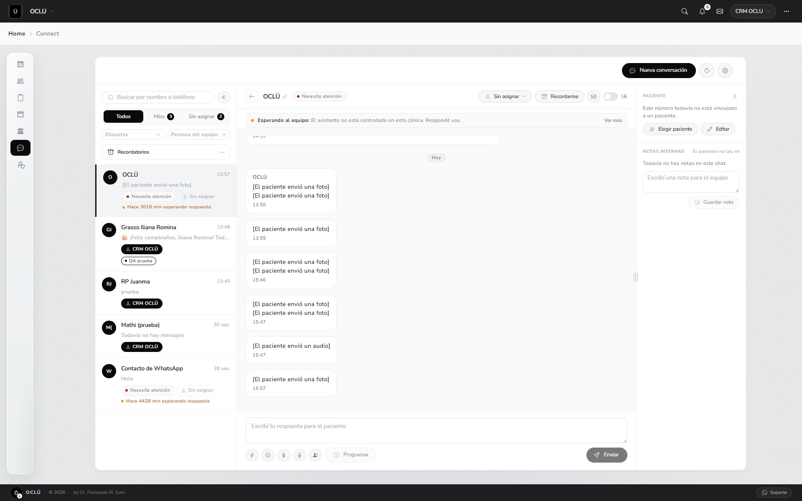Open quick replies lightning icon
This screenshot has width=802, height=501.
point(252,455)
